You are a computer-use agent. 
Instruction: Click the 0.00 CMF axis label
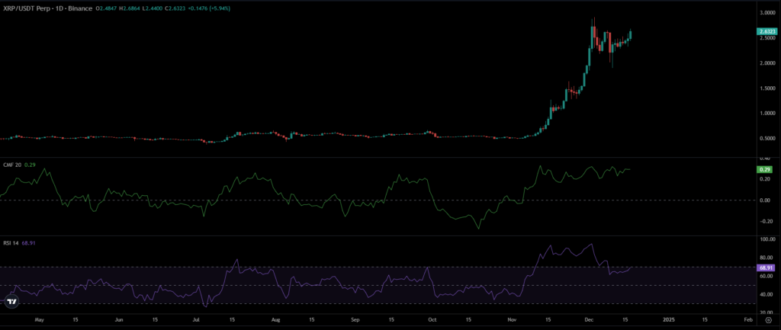[x=764, y=200]
